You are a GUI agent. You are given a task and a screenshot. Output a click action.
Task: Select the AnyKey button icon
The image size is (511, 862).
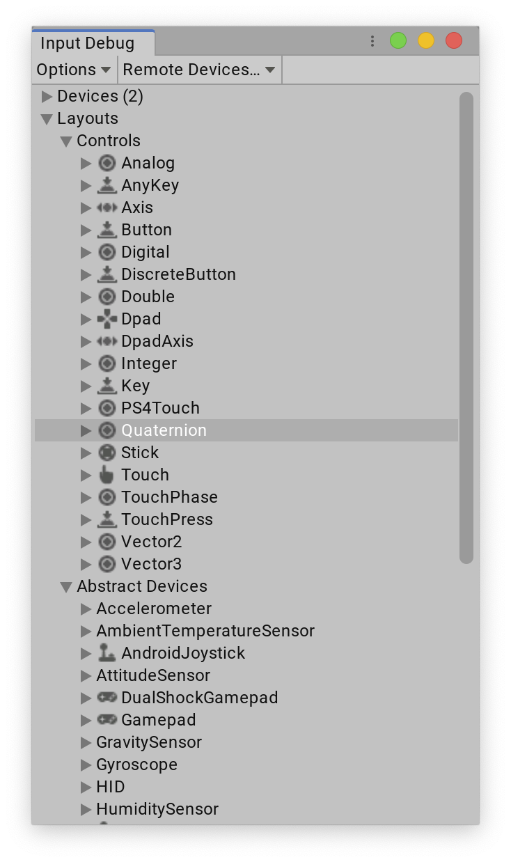107,185
